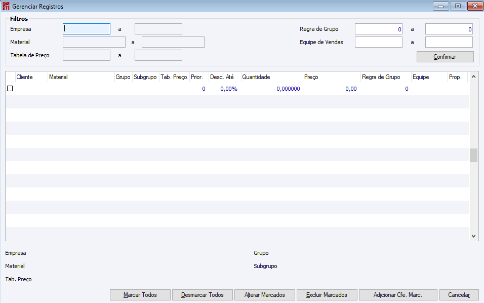The width and height of the screenshot is (484, 303).
Task: Click the table scrollbar down arrow
Action: coord(473,236)
